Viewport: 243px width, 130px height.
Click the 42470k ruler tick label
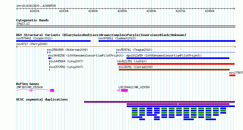pos(180,11)
